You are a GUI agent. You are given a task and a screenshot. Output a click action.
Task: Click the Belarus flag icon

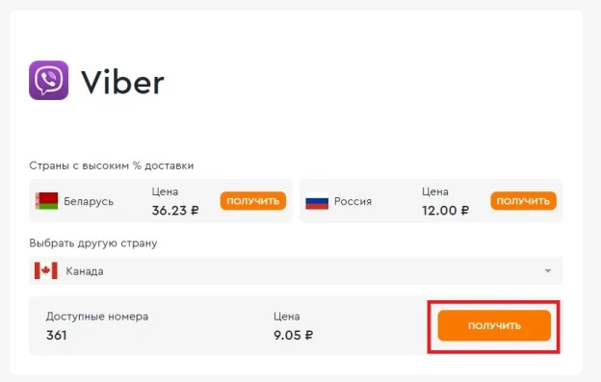[46, 201]
